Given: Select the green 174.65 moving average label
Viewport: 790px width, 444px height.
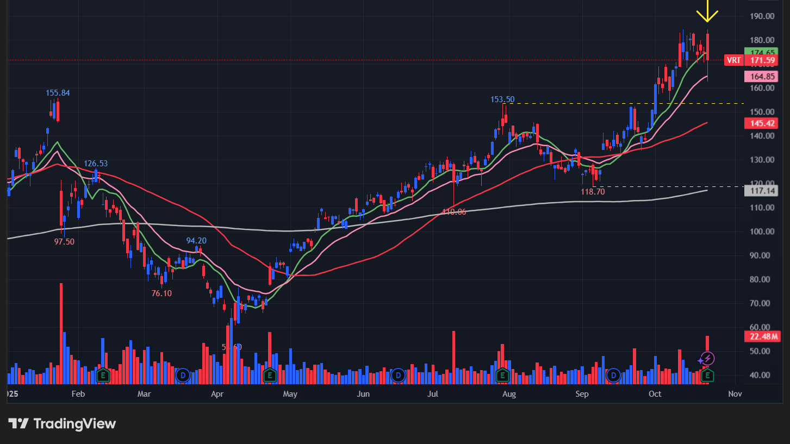Looking at the screenshot, I should click(x=761, y=52).
